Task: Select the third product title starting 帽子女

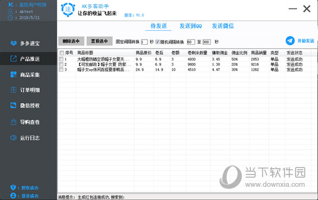Action: 103,70
